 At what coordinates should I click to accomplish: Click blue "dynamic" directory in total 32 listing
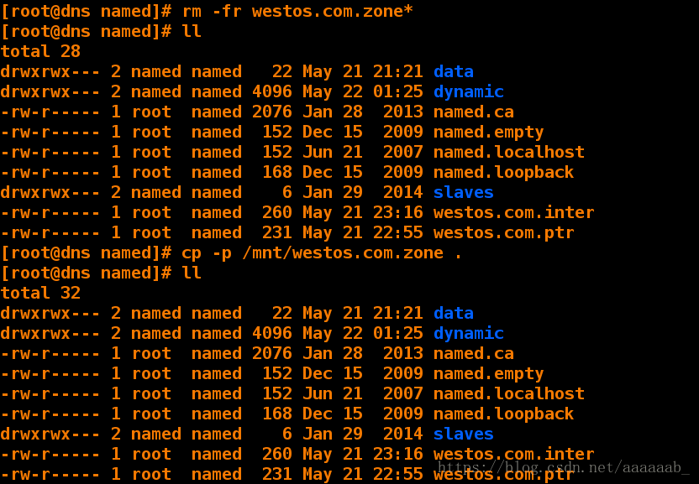(469, 333)
